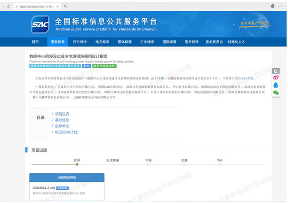Click the search magnifier icon beside the tab
Viewport: 288px width, 203px height.
[x=65, y=7]
